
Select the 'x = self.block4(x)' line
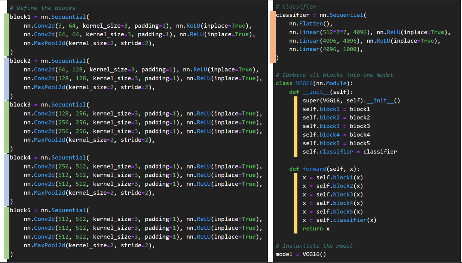click(333, 203)
